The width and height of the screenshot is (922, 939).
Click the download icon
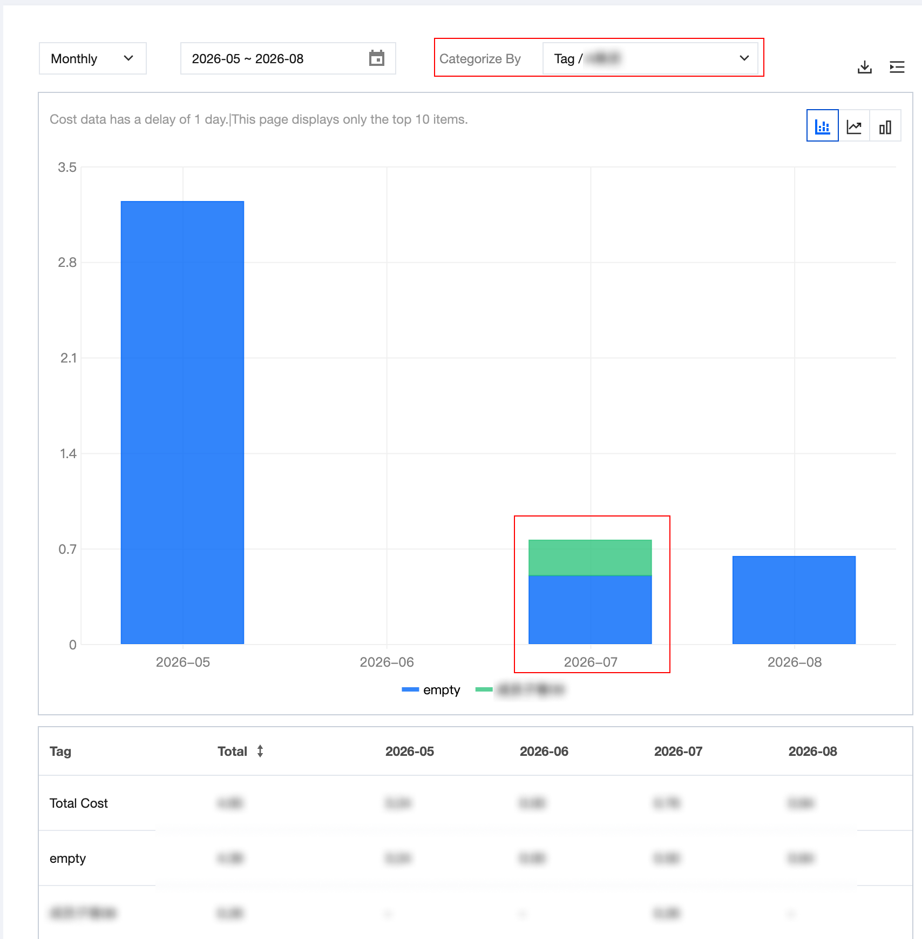(865, 67)
